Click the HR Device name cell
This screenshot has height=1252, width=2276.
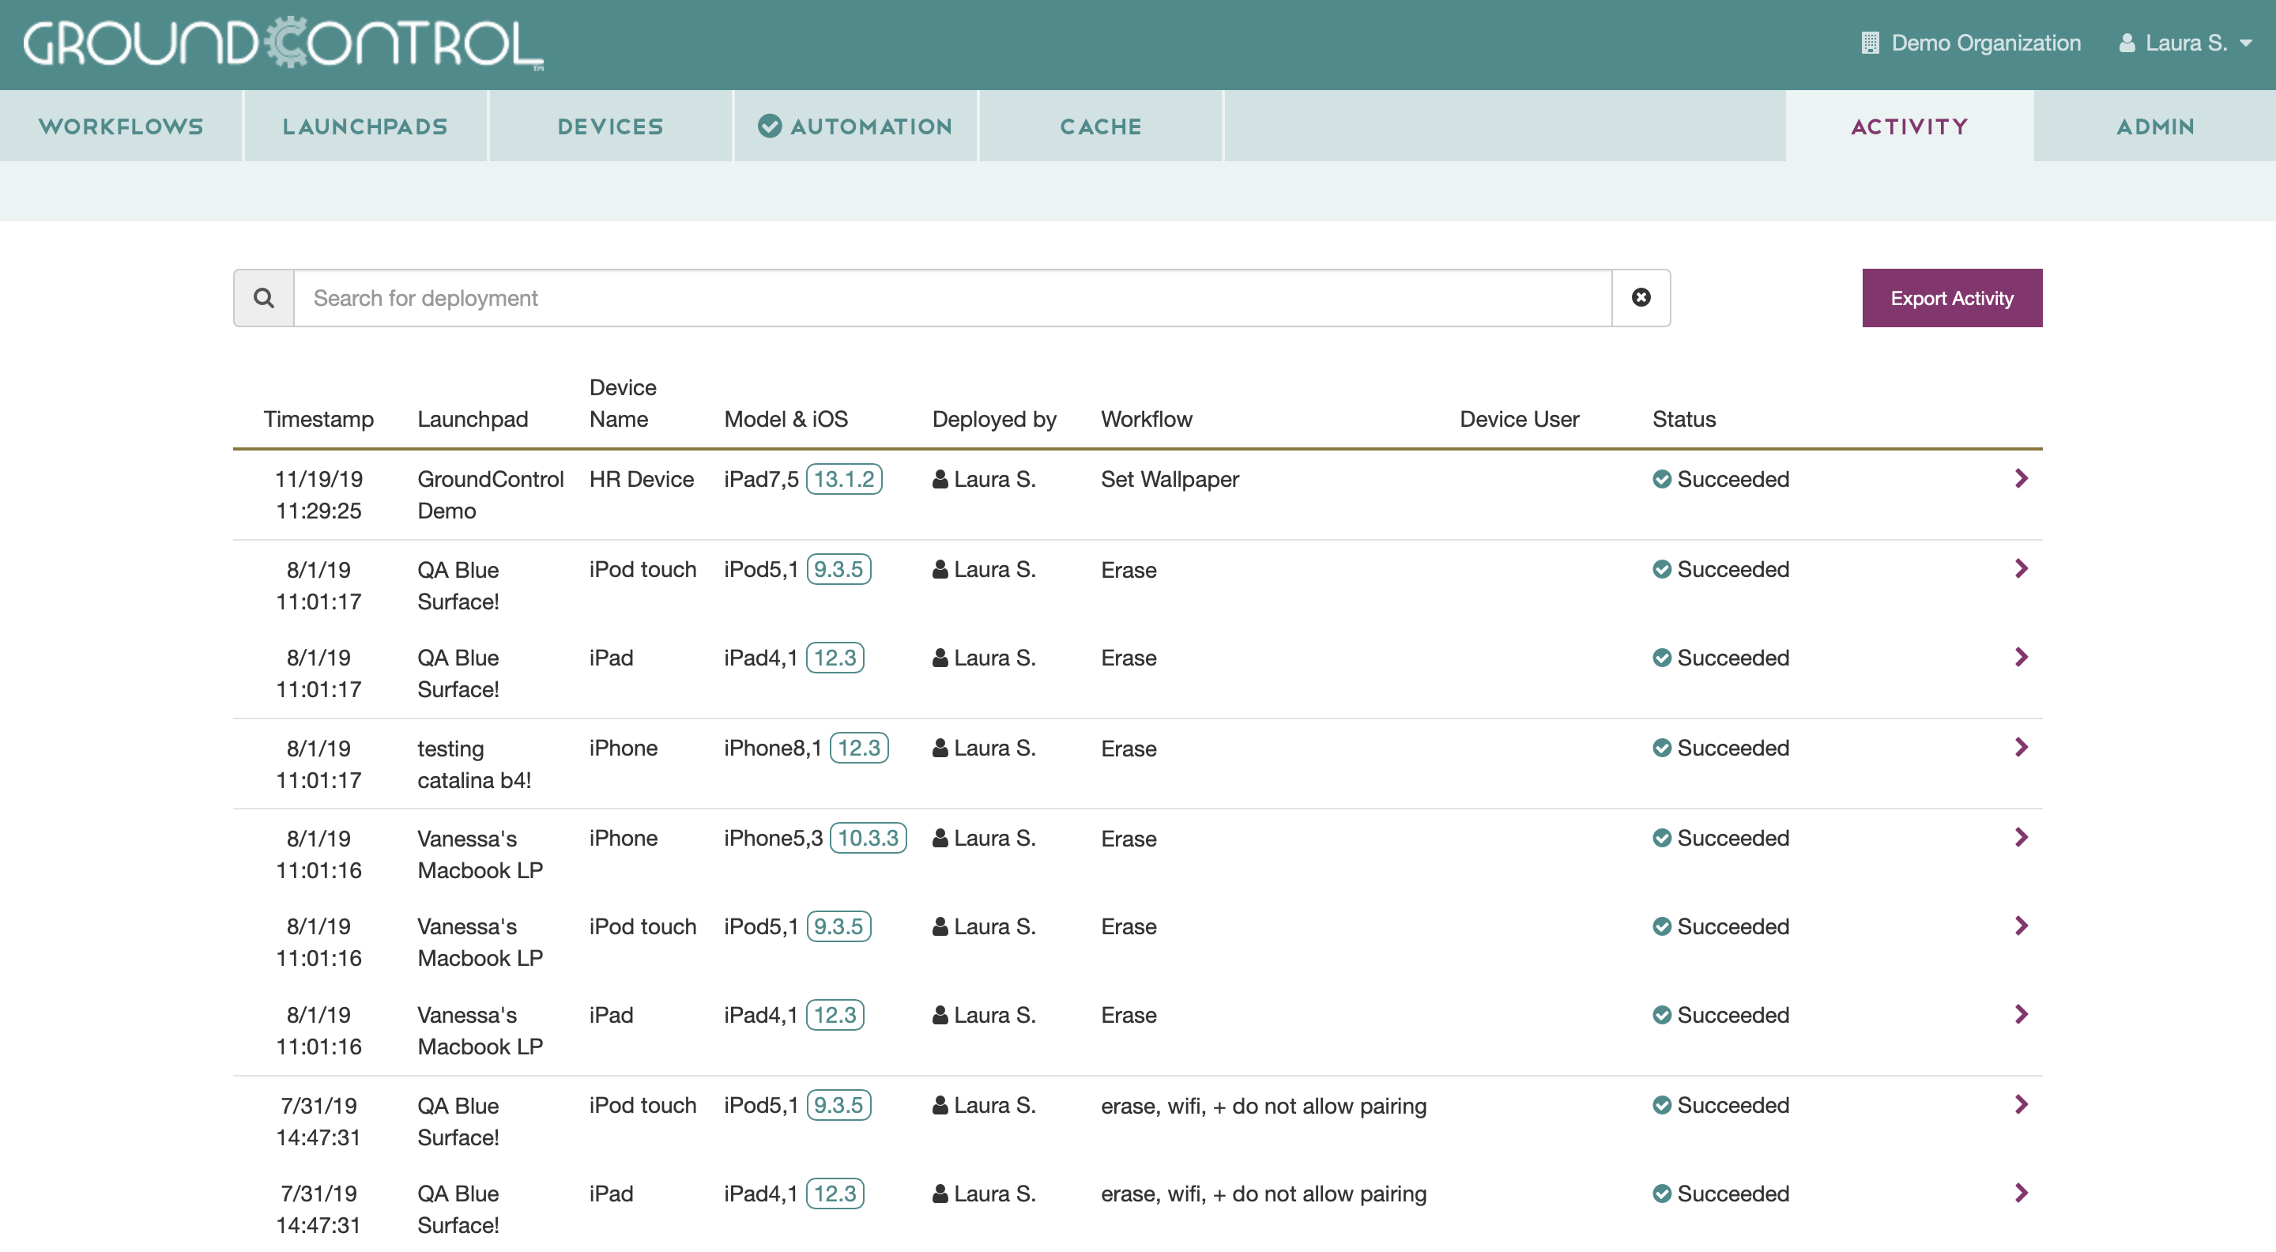click(x=642, y=479)
